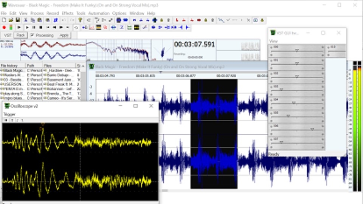Click the red spectrum graph toolbar icon

(x=92, y=28)
